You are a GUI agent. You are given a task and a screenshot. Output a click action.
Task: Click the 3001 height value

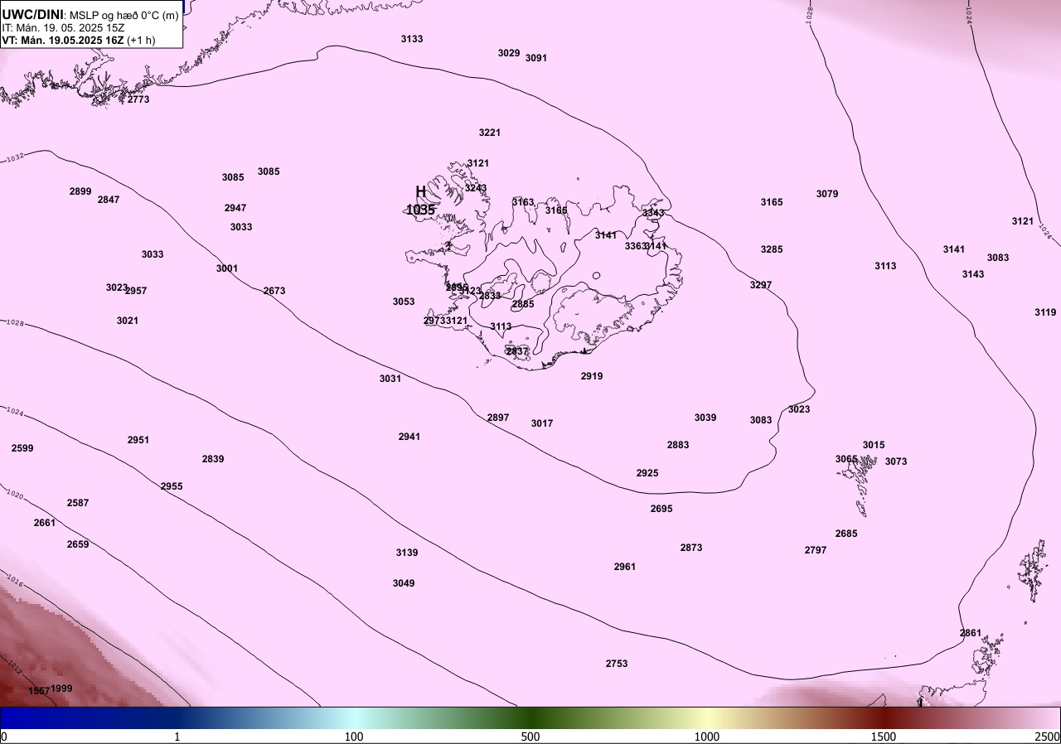click(x=227, y=268)
